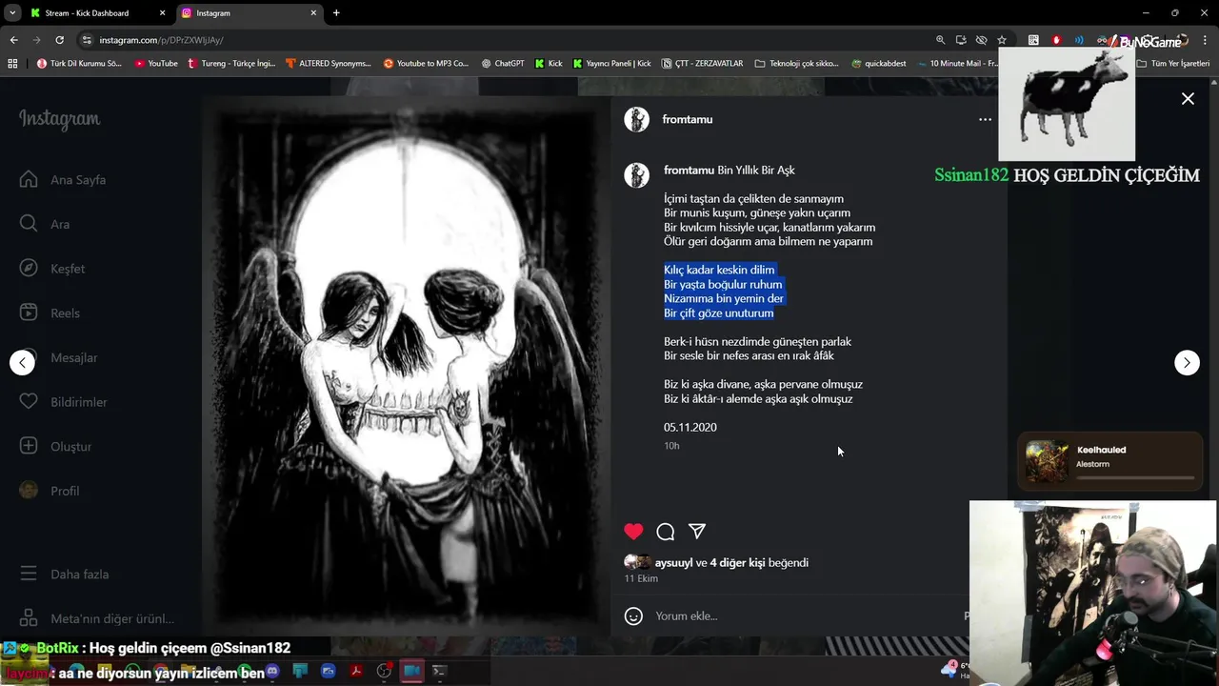The height and width of the screenshot is (686, 1219).
Task: Close the Instagram post overlay
Action: pos(1188,99)
